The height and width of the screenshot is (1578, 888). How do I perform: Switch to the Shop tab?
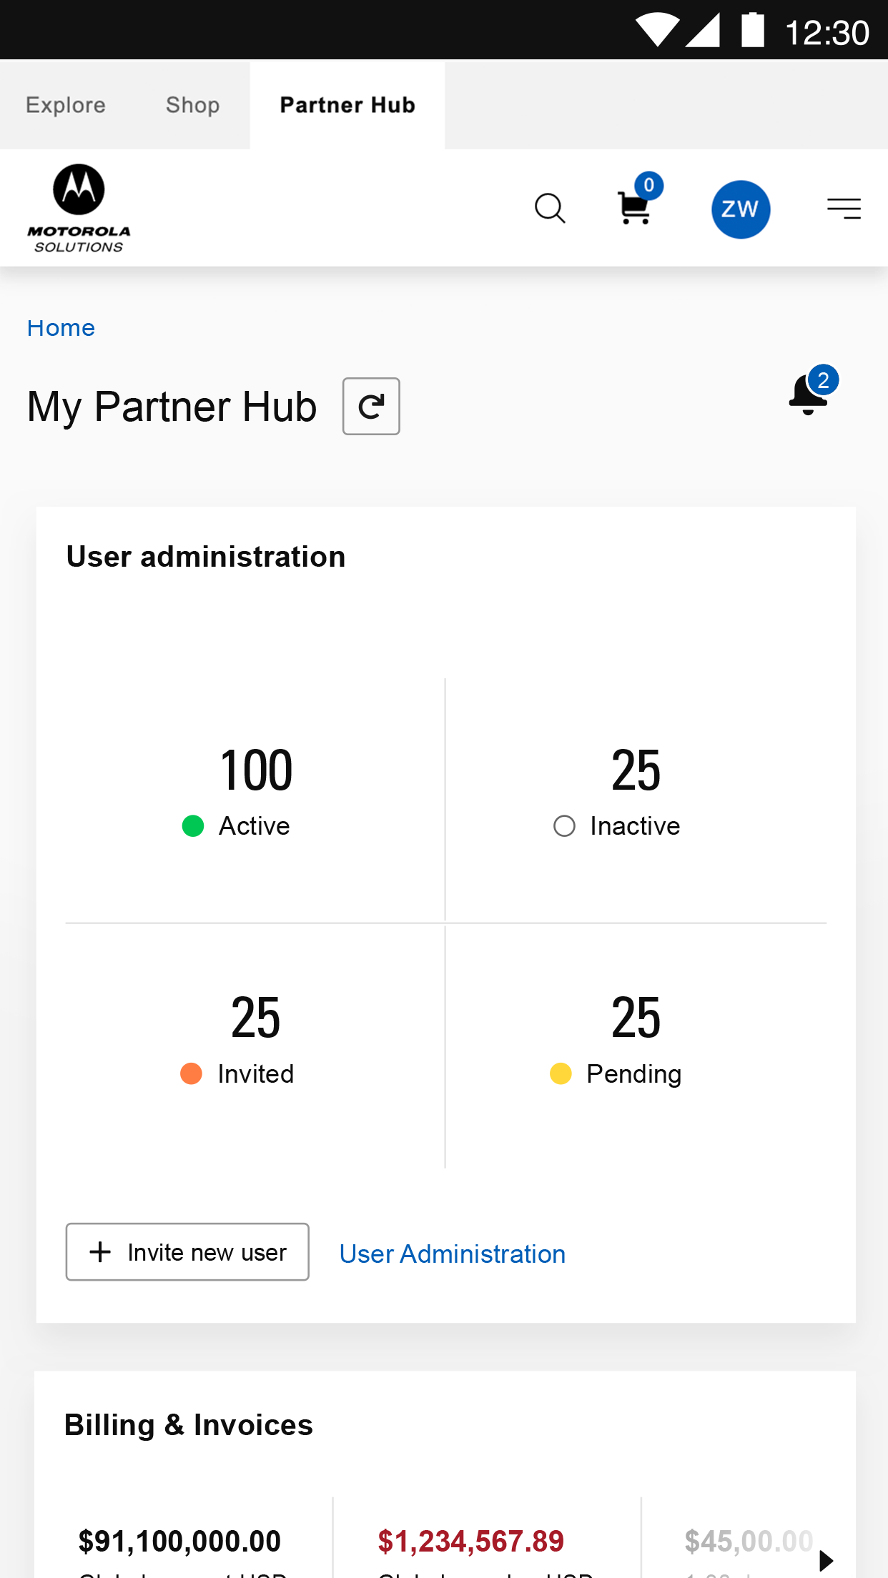click(193, 105)
